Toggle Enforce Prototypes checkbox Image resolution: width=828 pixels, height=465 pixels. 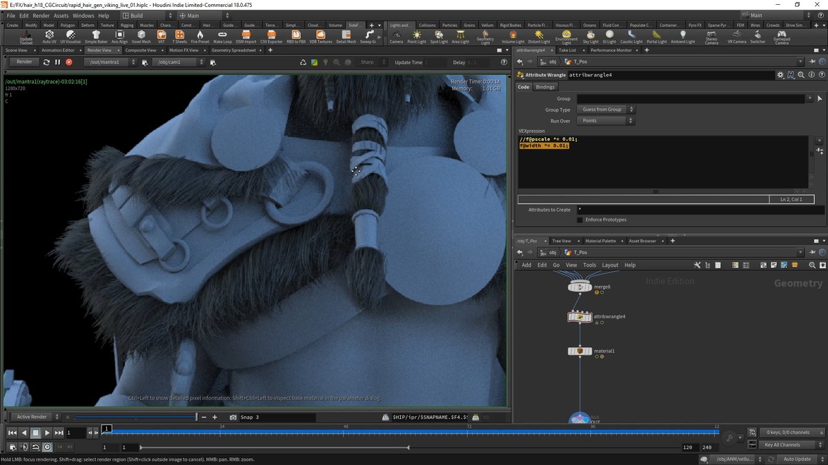[x=580, y=220]
